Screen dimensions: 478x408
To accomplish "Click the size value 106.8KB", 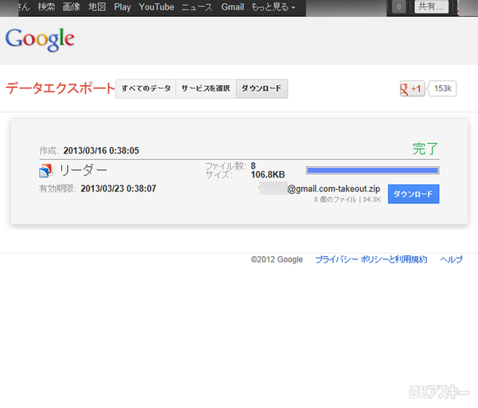I will pos(268,175).
